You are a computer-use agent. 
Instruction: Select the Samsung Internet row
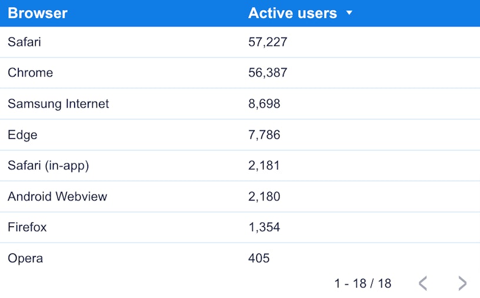[x=58, y=104]
